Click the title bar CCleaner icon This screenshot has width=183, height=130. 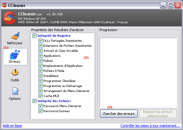(x=4, y=5)
